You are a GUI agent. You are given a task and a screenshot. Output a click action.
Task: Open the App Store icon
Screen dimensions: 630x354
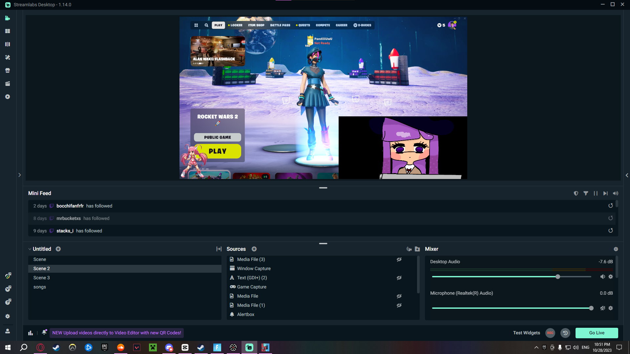click(8, 70)
